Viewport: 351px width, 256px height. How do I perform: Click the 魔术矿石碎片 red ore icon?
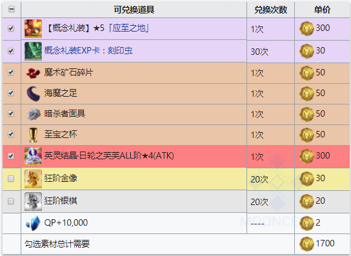pyautogui.click(x=33, y=73)
